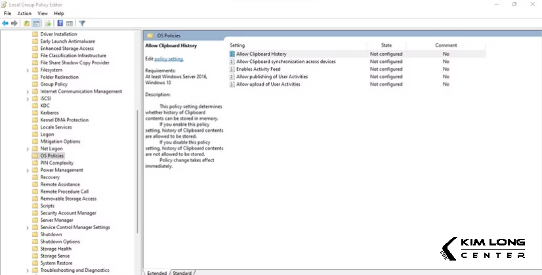This screenshot has height=275, width=542.
Task: Toggle Show/Hide Console Tree toolbar icon
Action: [x=36, y=23]
